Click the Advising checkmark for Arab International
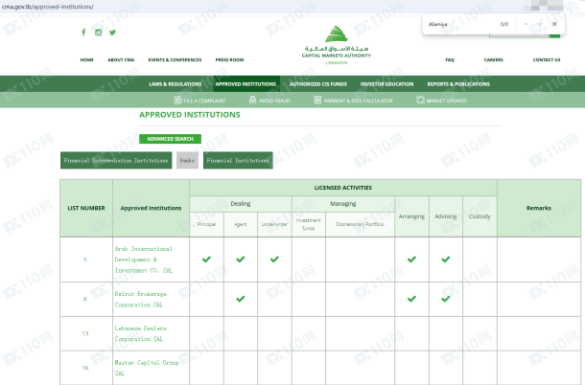Viewport: 585px width, 385px height. (x=445, y=259)
